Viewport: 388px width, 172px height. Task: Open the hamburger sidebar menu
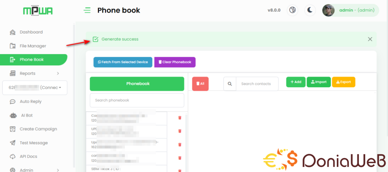(x=87, y=10)
